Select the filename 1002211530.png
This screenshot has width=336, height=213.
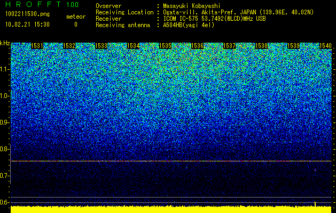(x=28, y=14)
